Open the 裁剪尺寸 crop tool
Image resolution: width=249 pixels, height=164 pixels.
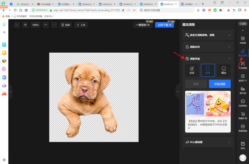(243, 78)
